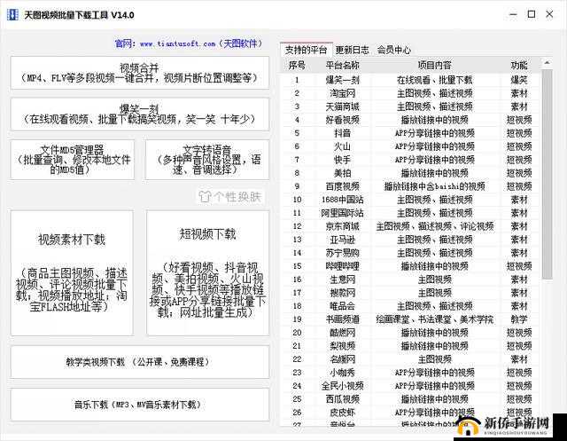Select the 快手 platform row
This screenshot has width=567, height=441.
(410, 160)
